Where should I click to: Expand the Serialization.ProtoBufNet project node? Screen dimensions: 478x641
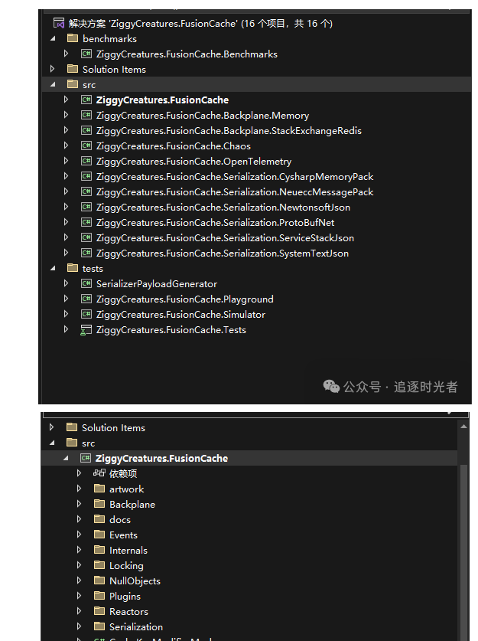67,223
